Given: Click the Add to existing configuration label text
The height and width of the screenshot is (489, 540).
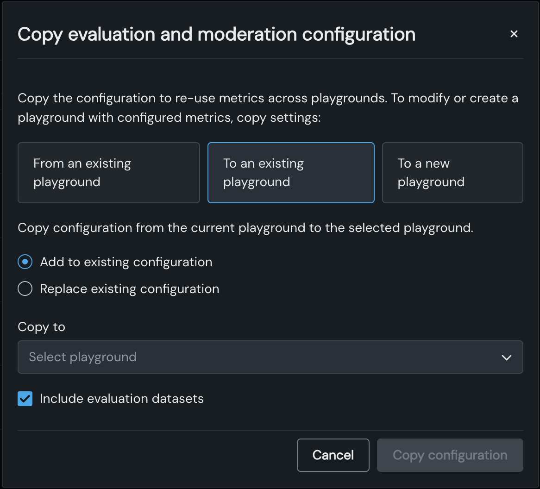Looking at the screenshot, I should click(x=126, y=262).
